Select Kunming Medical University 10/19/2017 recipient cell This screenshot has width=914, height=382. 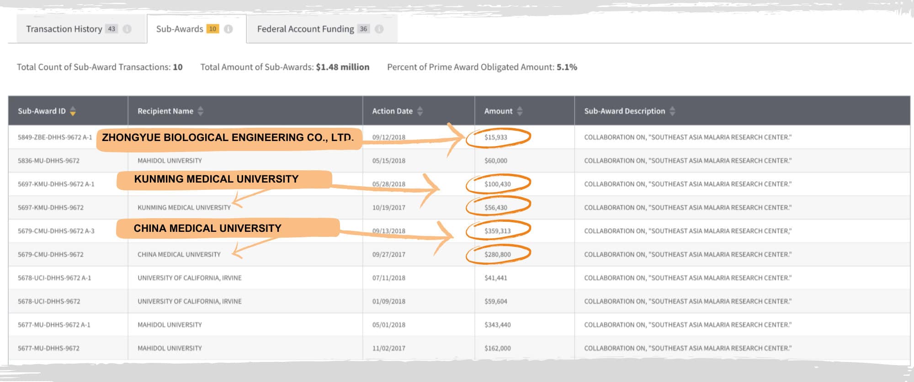[184, 207]
